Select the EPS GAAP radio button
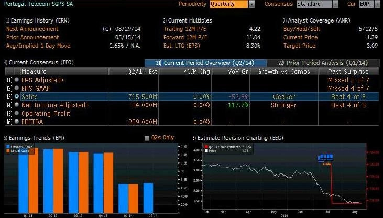This screenshot has height=218, width=383. [x=17, y=88]
